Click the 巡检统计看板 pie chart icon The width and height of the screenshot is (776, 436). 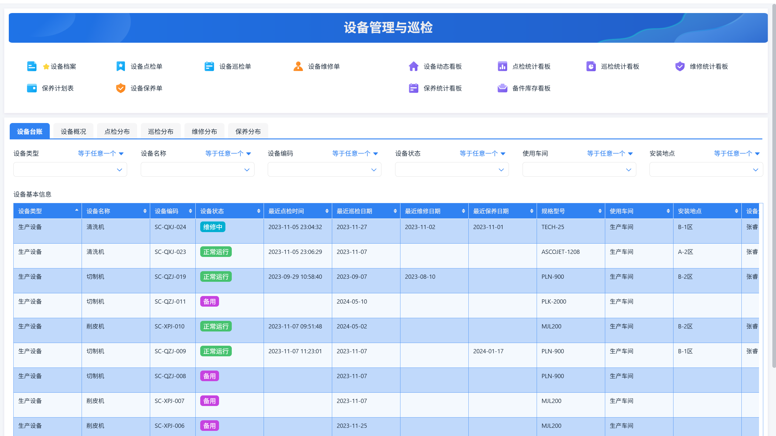(591, 66)
